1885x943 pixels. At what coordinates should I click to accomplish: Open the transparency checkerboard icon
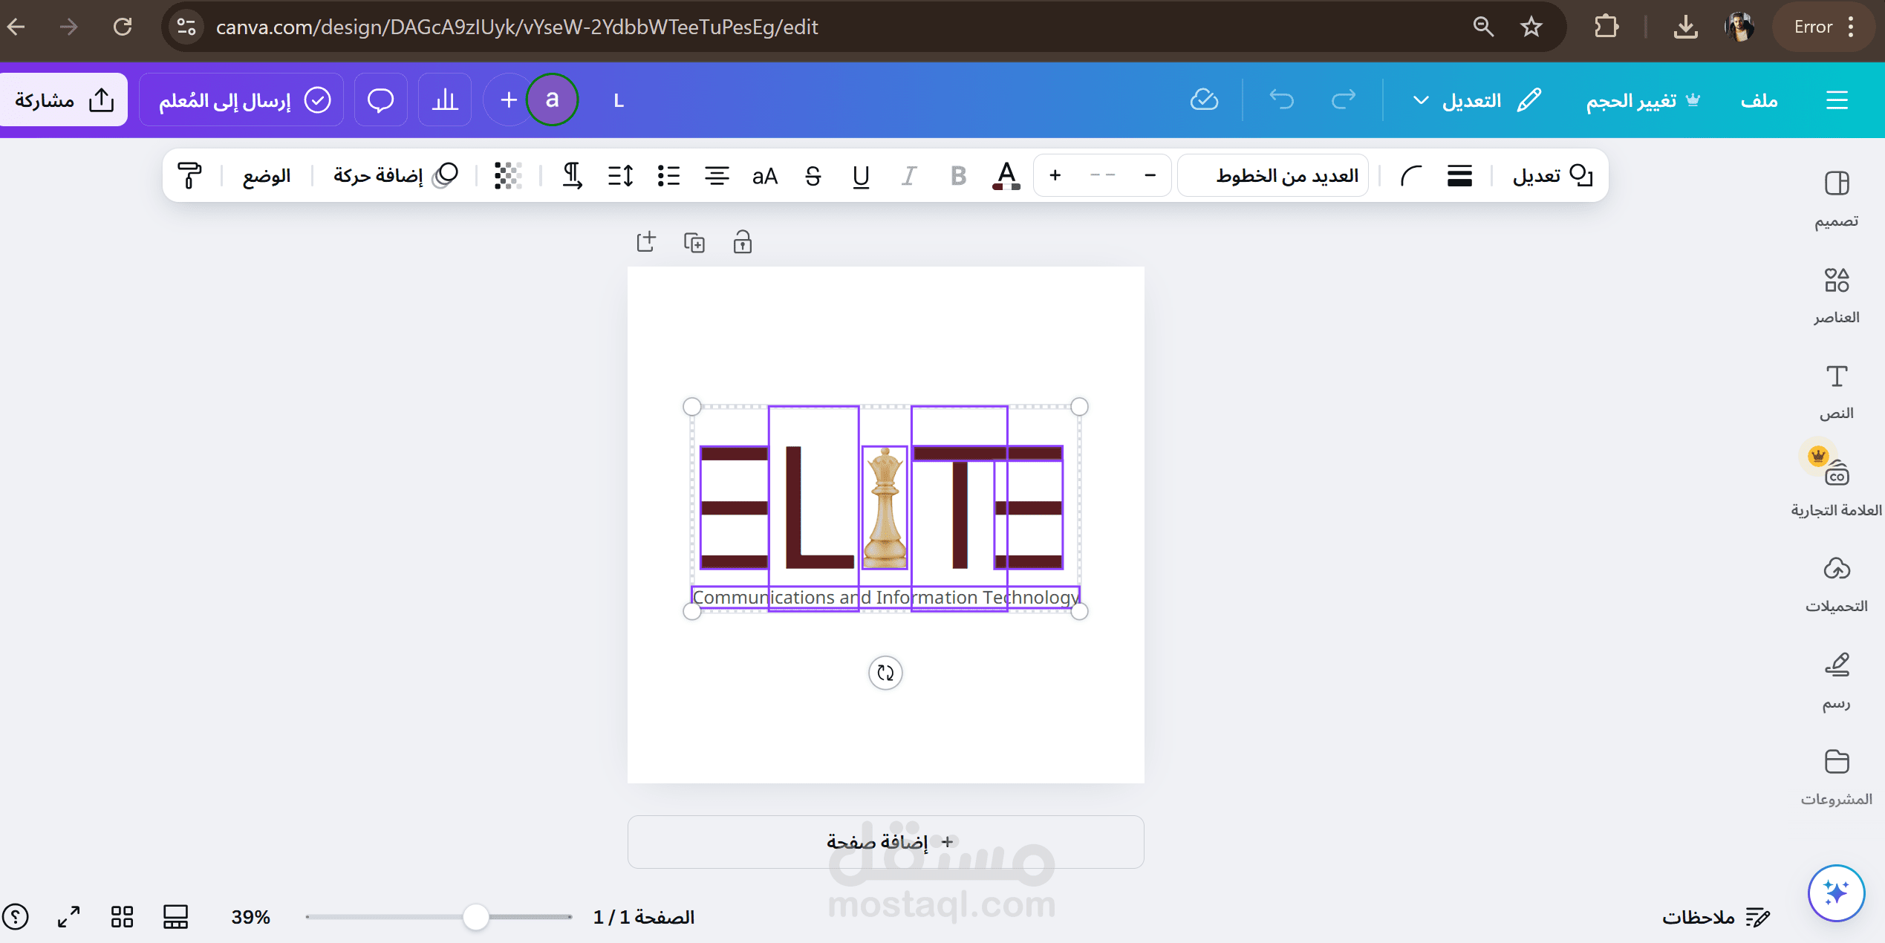click(x=508, y=176)
